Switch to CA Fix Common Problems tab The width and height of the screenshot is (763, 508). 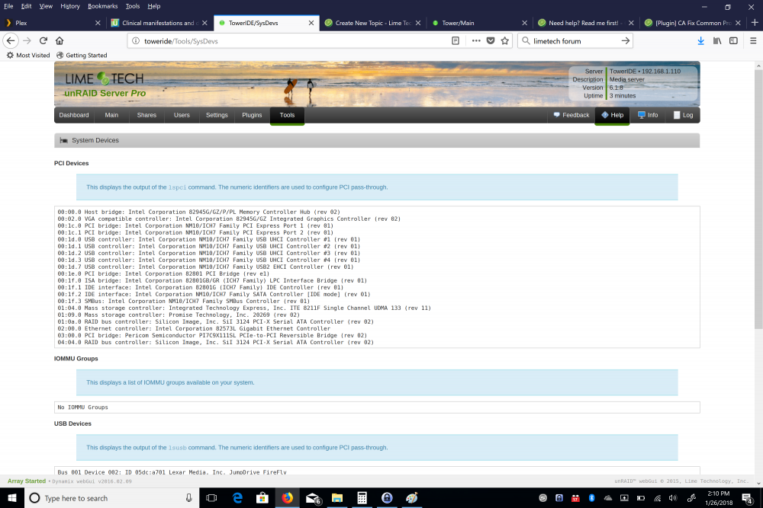click(693, 23)
